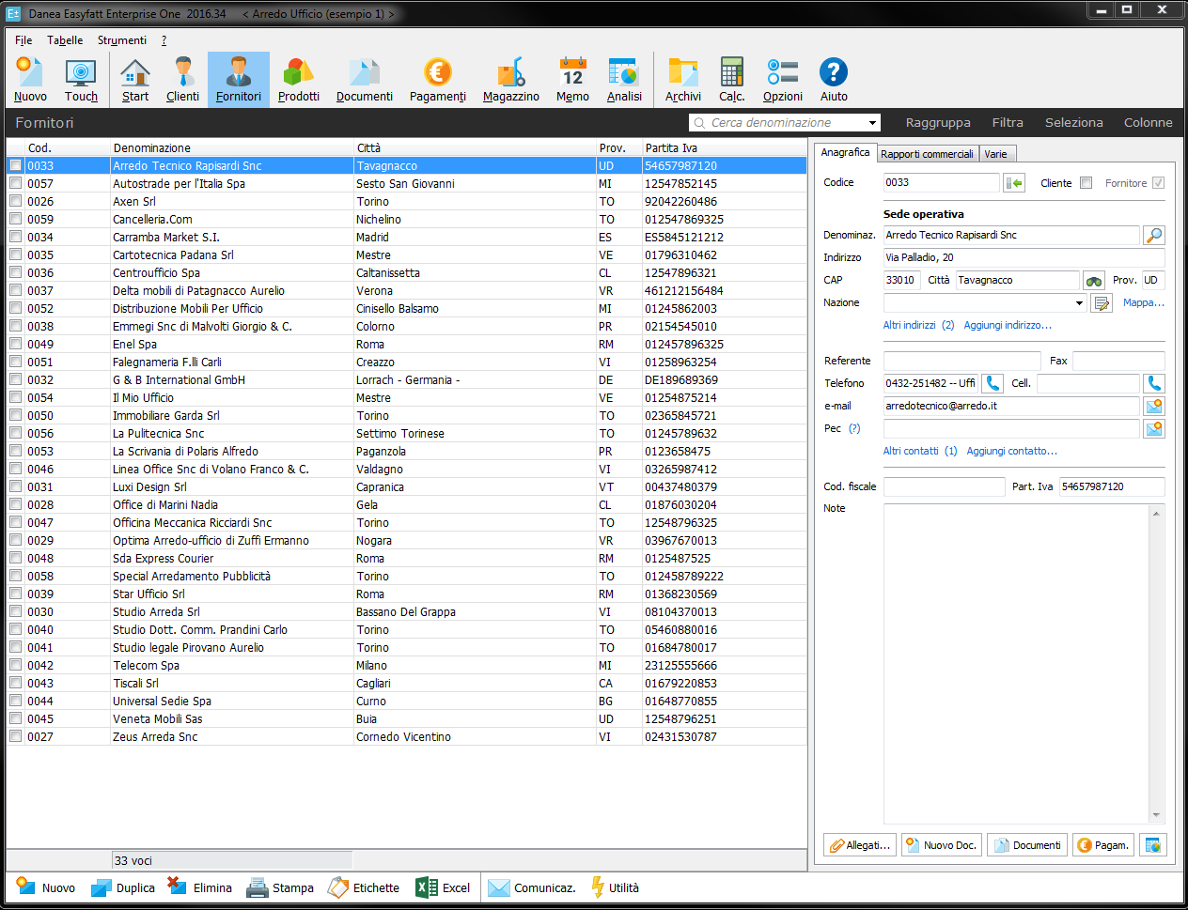Open the Filtra filter menu
The width and height of the screenshot is (1188, 910).
click(x=1008, y=123)
